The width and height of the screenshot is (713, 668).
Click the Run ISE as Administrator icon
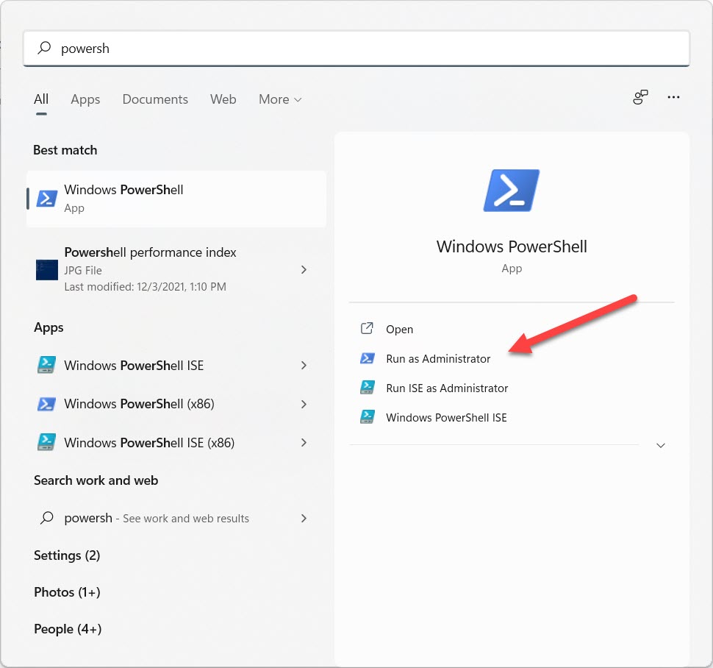tap(368, 388)
